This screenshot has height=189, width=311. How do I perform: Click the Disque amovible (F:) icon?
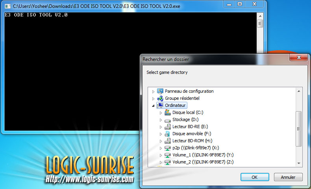[167, 134]
